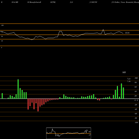Click the -40 label on MR axis
139x139 pixels.
pyautogui.click(x=136, y=109)
